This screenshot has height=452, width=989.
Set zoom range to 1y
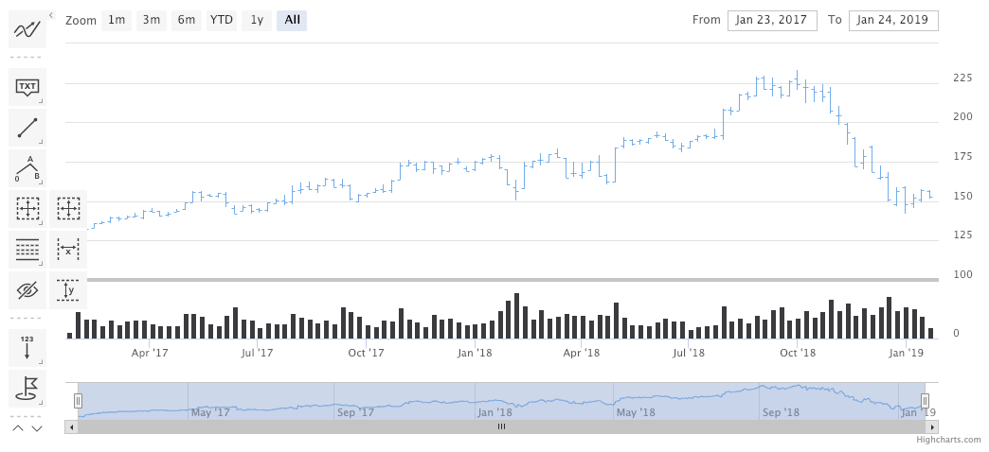(257, 20)
